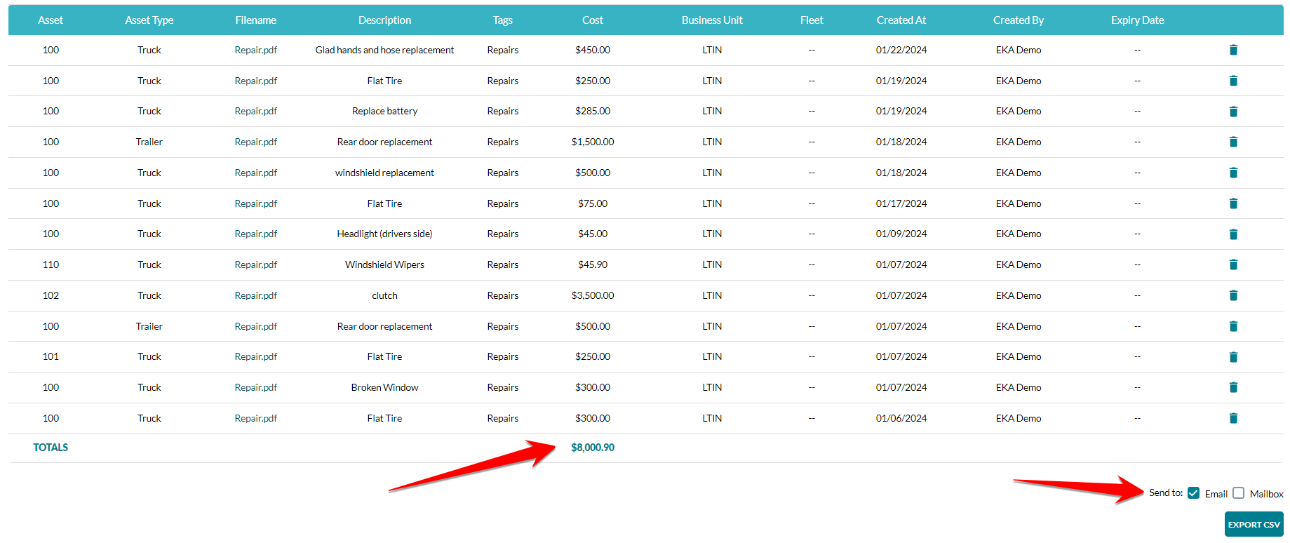Sort by the Tags column header
Screen dimensions: 1290x543
pyautogui.click(x=503, y=20)
